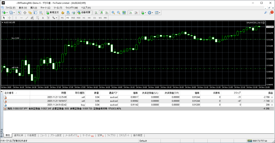This screenshot has height=143, width=275.
Task: Close the buy audcad order row
Action: pyautogui.click(x=272, y=105)
